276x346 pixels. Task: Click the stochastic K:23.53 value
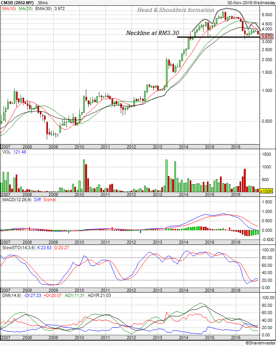click(44, 248)
